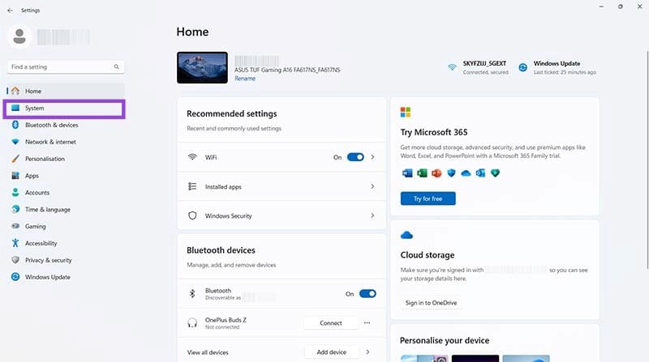This screenshot has width=649, height=362.
Task: Click the Word app icon
Action: click(407, 173)
